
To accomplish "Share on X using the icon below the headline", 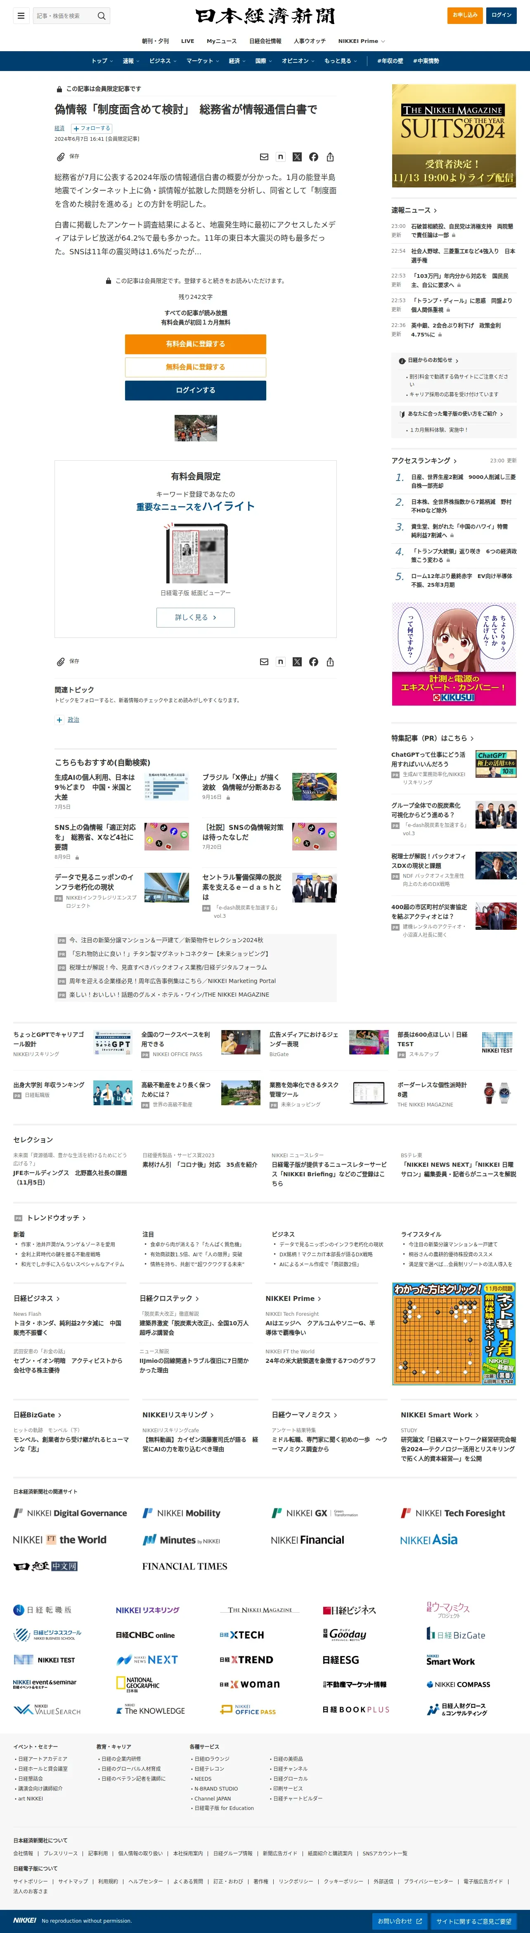I will pos(297,157).
